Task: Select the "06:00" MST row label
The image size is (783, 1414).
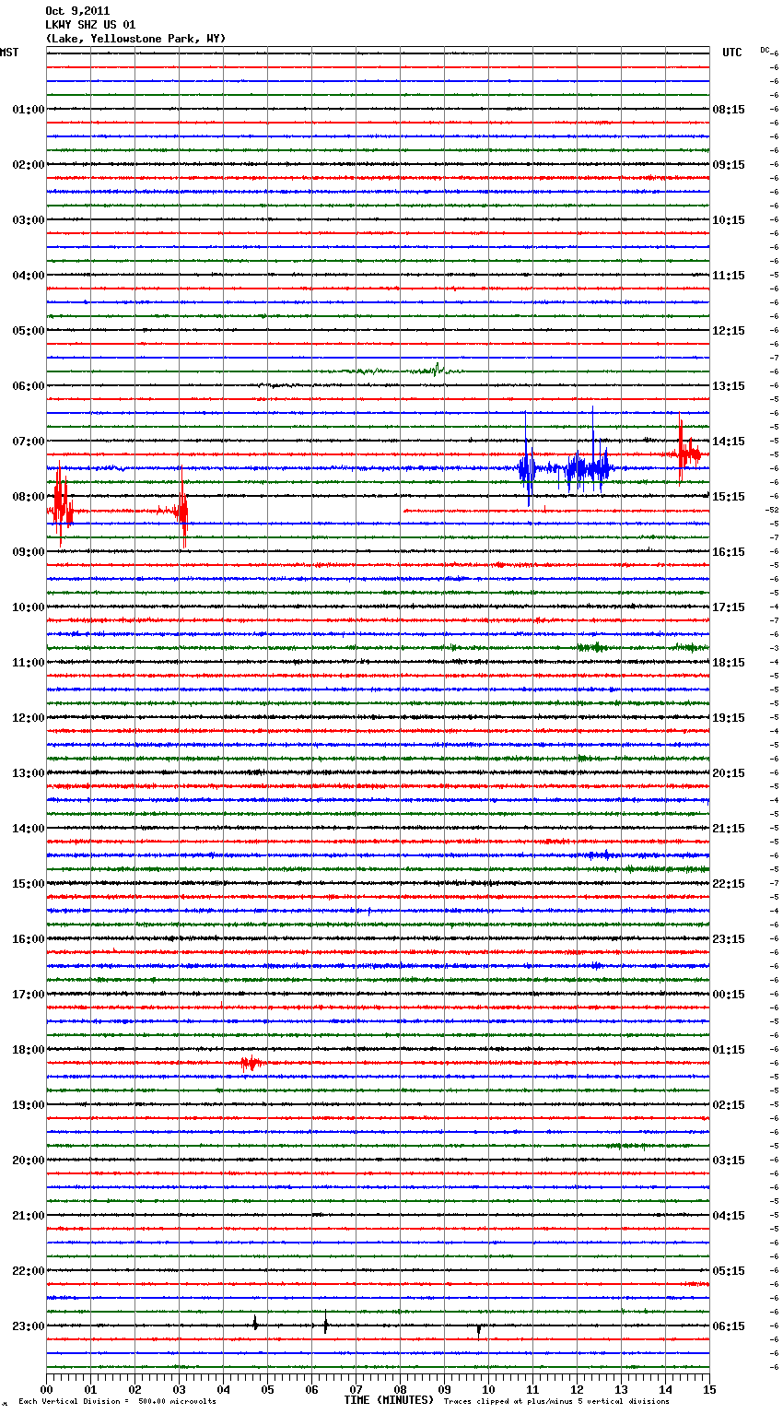Action: click(29, 386)
